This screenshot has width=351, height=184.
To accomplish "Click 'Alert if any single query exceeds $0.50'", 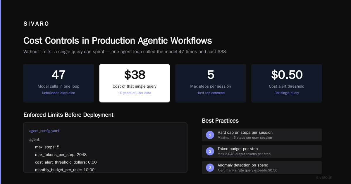I will click(247, 170).
